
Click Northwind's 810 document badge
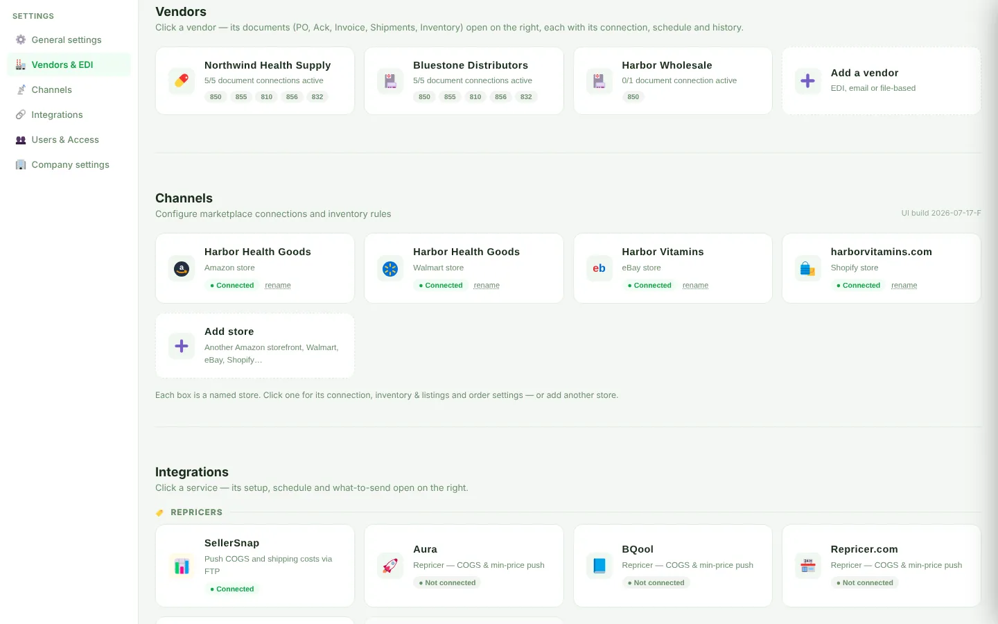pyautogui.click(x=267, y=97)
